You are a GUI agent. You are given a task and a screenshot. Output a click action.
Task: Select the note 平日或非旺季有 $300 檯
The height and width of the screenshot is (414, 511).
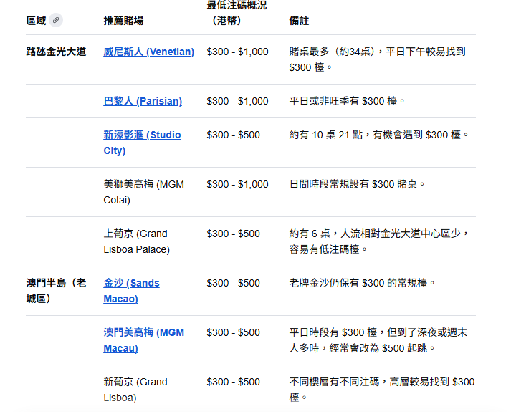[x=347, y=101]
